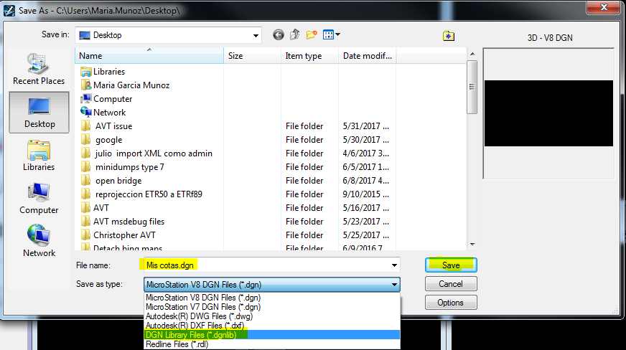Choose MicroStation V7 DGN Files option
The height and width of the screenshot is (350, 626).
click(x=271, y=307)
